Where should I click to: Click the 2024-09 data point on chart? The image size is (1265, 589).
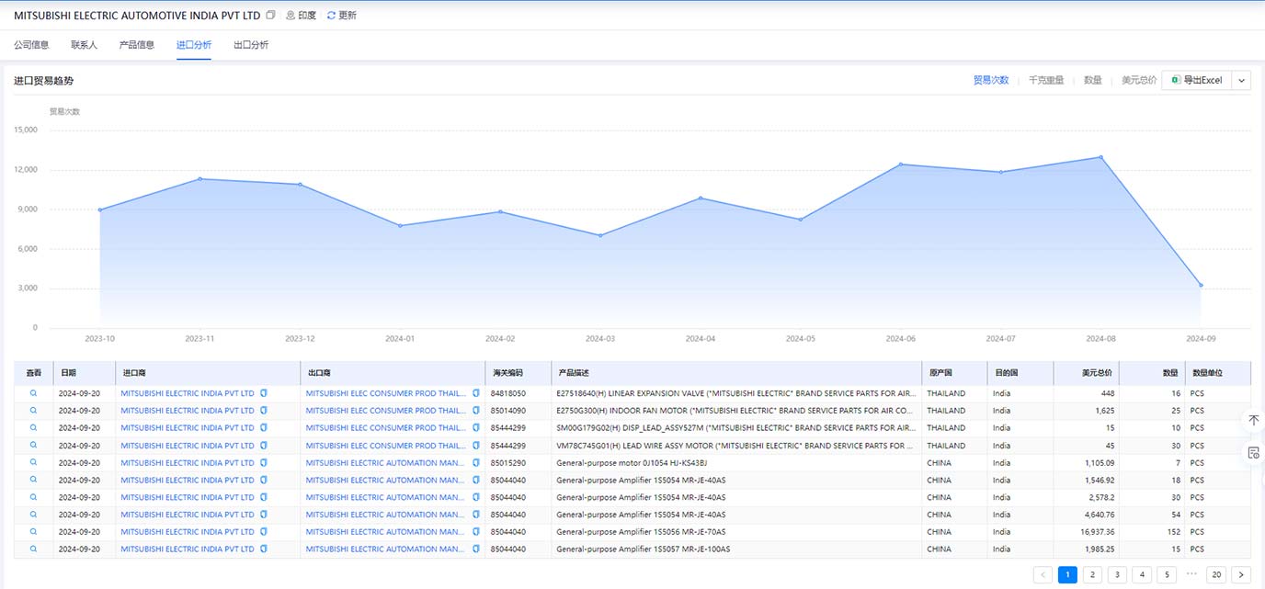(x=1201, y=285)
